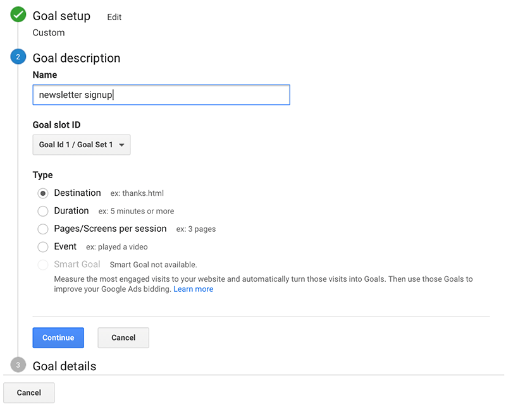Image resolution: width=506 pixels, height=410 pixels.
Task: Click the Custom text under Goal setup
Action: (x=49, y=32)
